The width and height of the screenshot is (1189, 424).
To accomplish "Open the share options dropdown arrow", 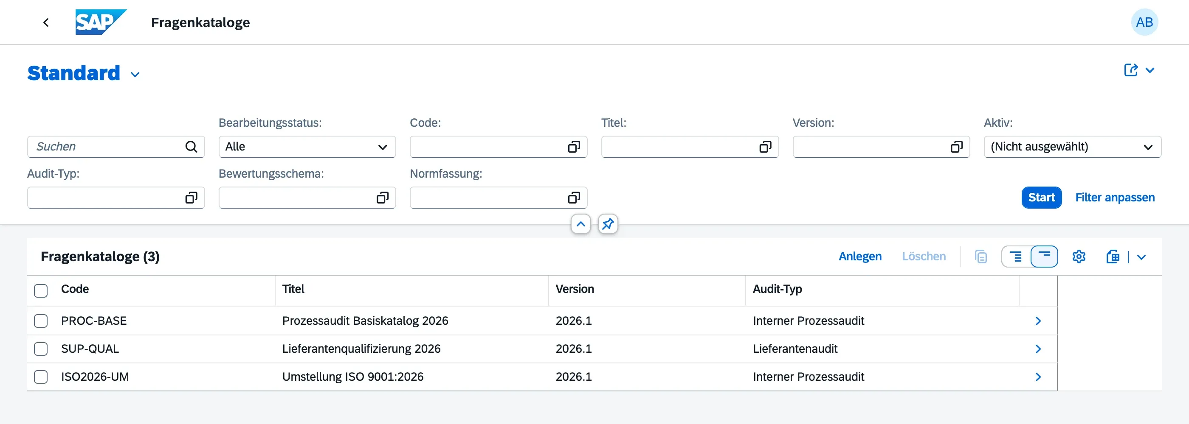I will pos(1150,70).
